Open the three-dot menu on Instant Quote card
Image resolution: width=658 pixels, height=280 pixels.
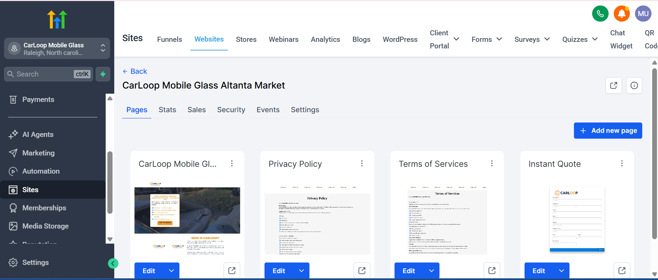[x=622, y=163]
